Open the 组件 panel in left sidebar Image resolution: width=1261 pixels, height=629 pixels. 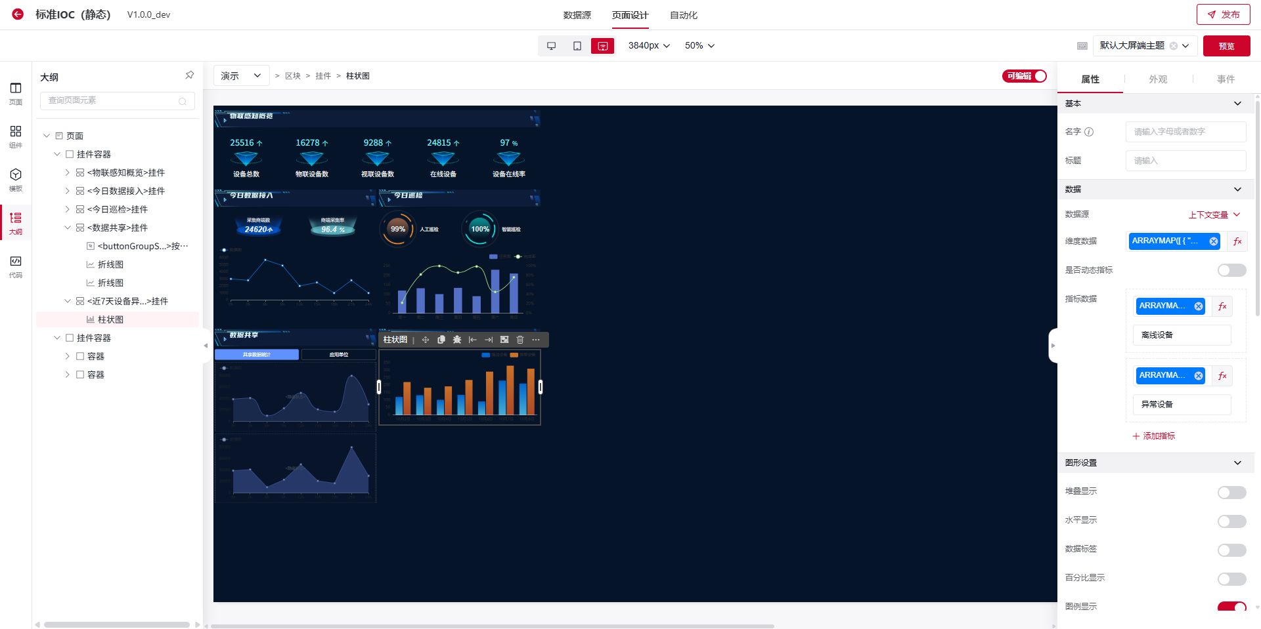point(16,136)
